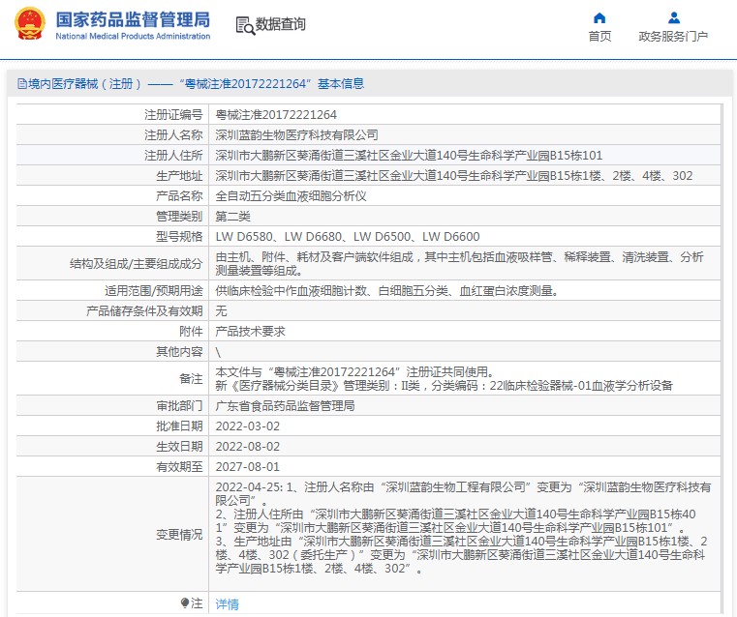Click the expiry date 2027-08-01
The image size is (737, 617).
tap(247, 466)
